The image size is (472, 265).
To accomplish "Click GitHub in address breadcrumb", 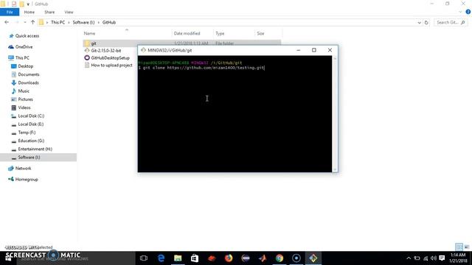I will 109,23.
